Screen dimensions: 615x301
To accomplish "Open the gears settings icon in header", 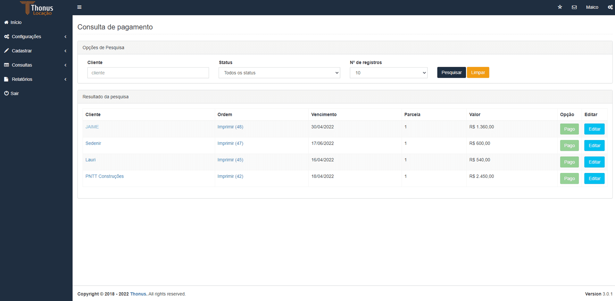I will coord(610,7).
